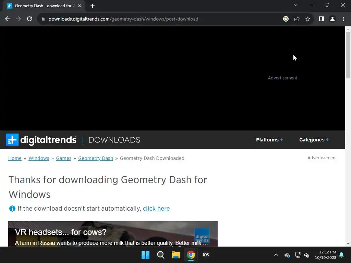Follow the Windows breadcrumb link
The image size is (351, 263).
point(39,158)
